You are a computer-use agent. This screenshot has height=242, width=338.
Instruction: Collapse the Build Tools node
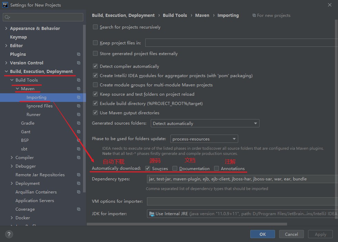click(12, 80)
